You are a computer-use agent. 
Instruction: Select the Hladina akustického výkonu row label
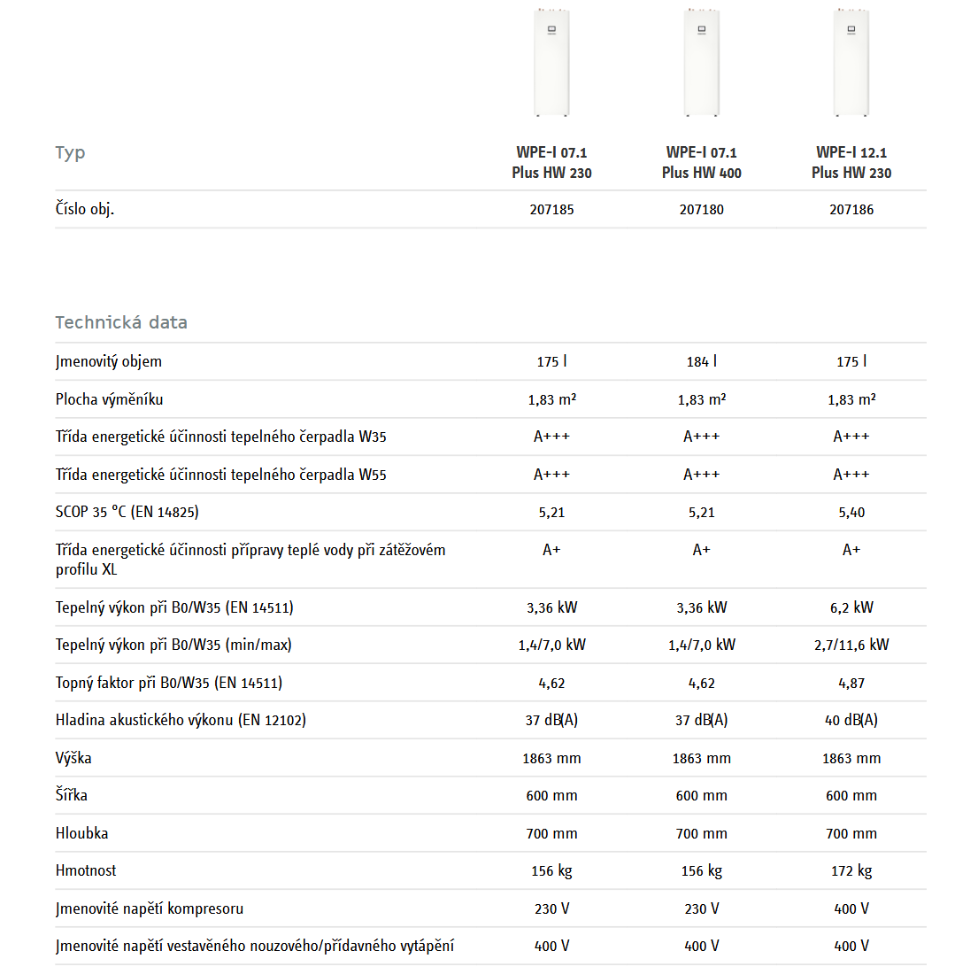tap(181, 720)
